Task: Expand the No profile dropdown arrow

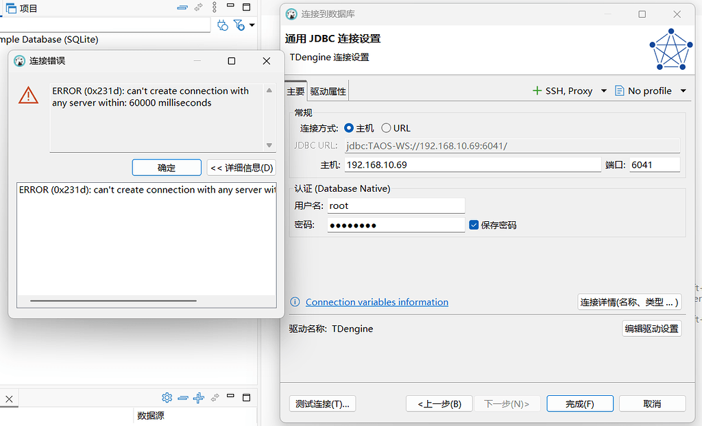Action: pos(683,91)
